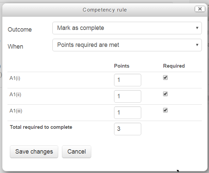Click the Competency rule title bar
The image size is (209, 173).
tap(104, 10)
